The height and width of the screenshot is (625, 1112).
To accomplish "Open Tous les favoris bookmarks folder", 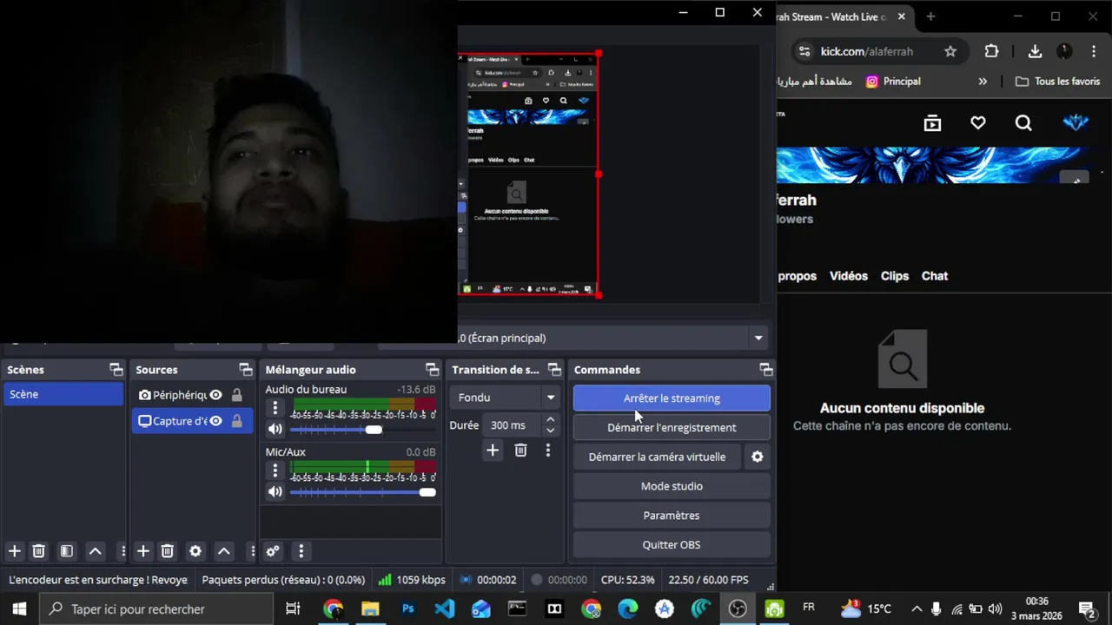I will pos(1057,82).
